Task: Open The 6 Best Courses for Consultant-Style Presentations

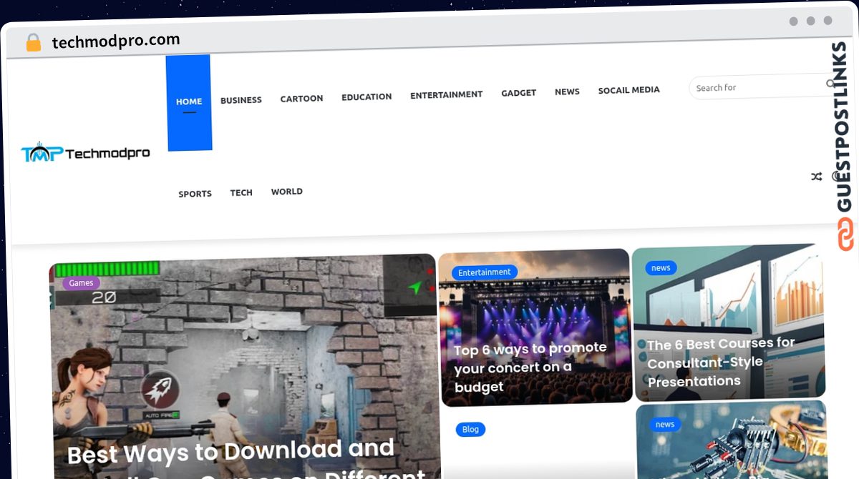Action: 721,362
